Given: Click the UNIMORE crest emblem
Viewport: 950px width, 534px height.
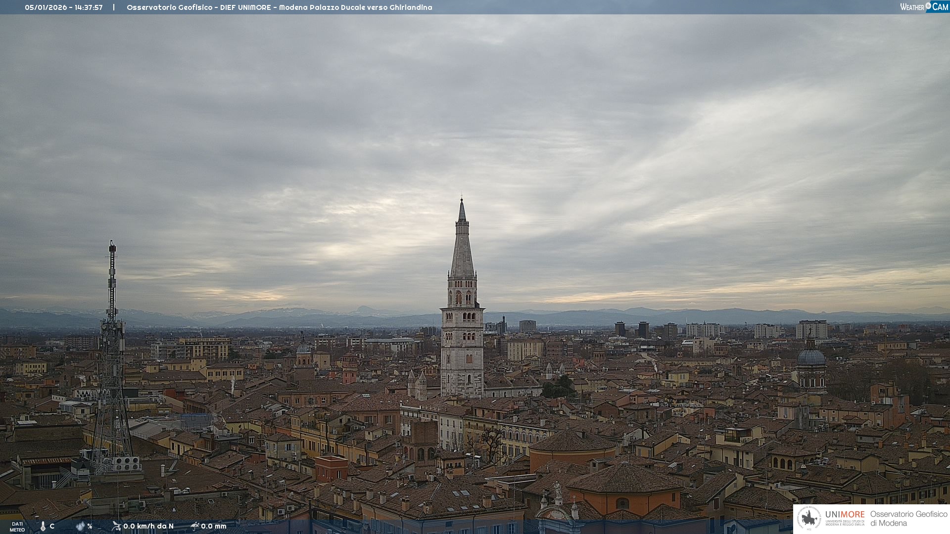Looking at the screenshot, I should click(809, 518).
